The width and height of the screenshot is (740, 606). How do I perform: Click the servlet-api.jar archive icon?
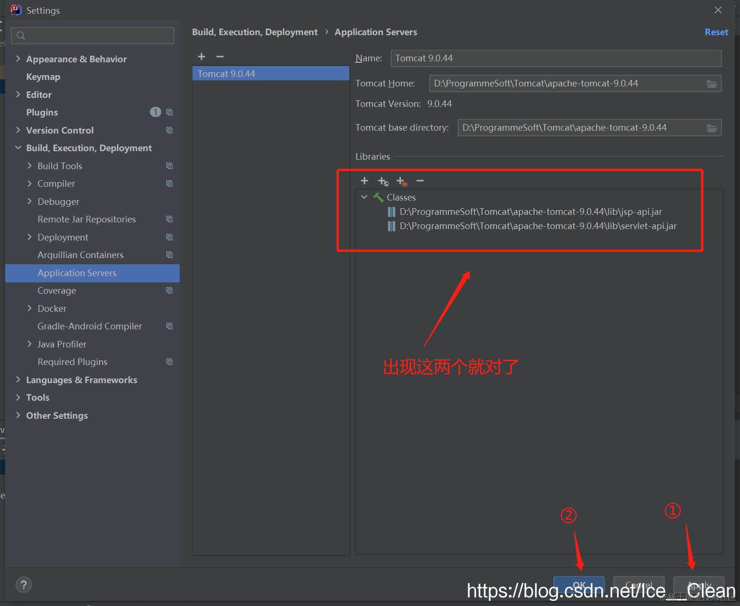coord(391,226)
